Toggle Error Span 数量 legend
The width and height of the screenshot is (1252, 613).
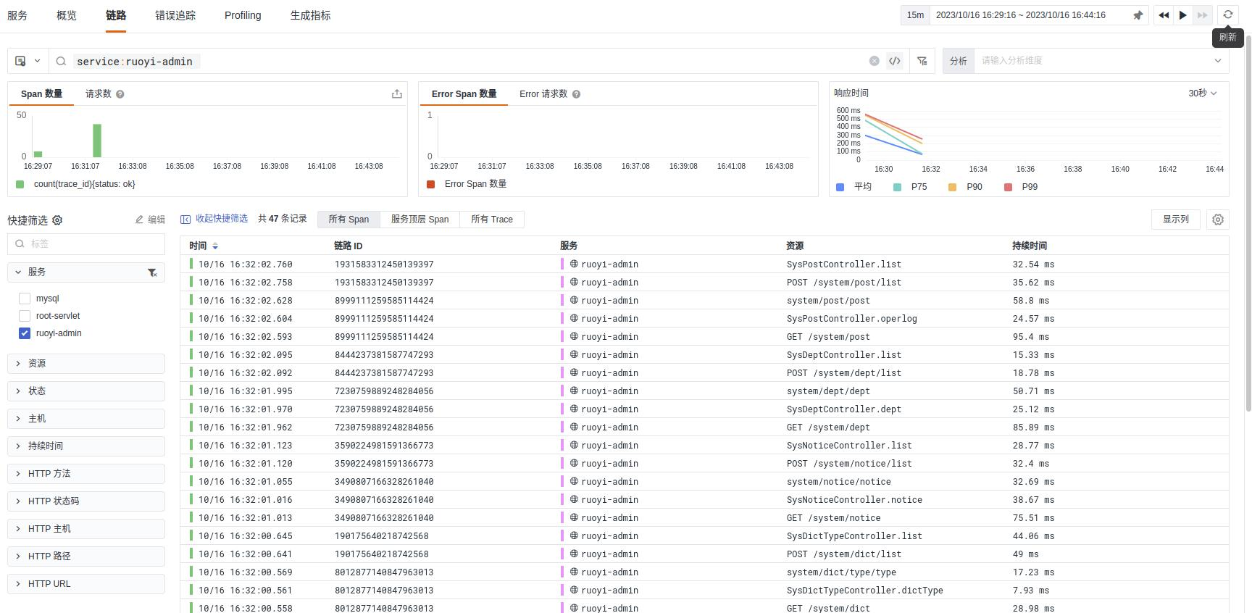[x=467, y=184]
